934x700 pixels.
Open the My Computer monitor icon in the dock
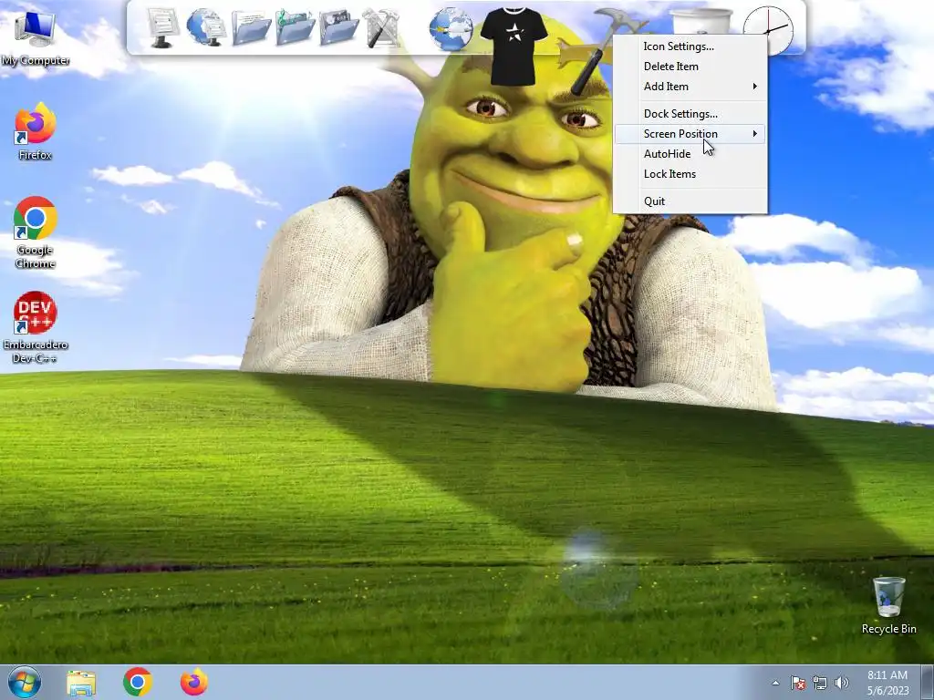162,28
